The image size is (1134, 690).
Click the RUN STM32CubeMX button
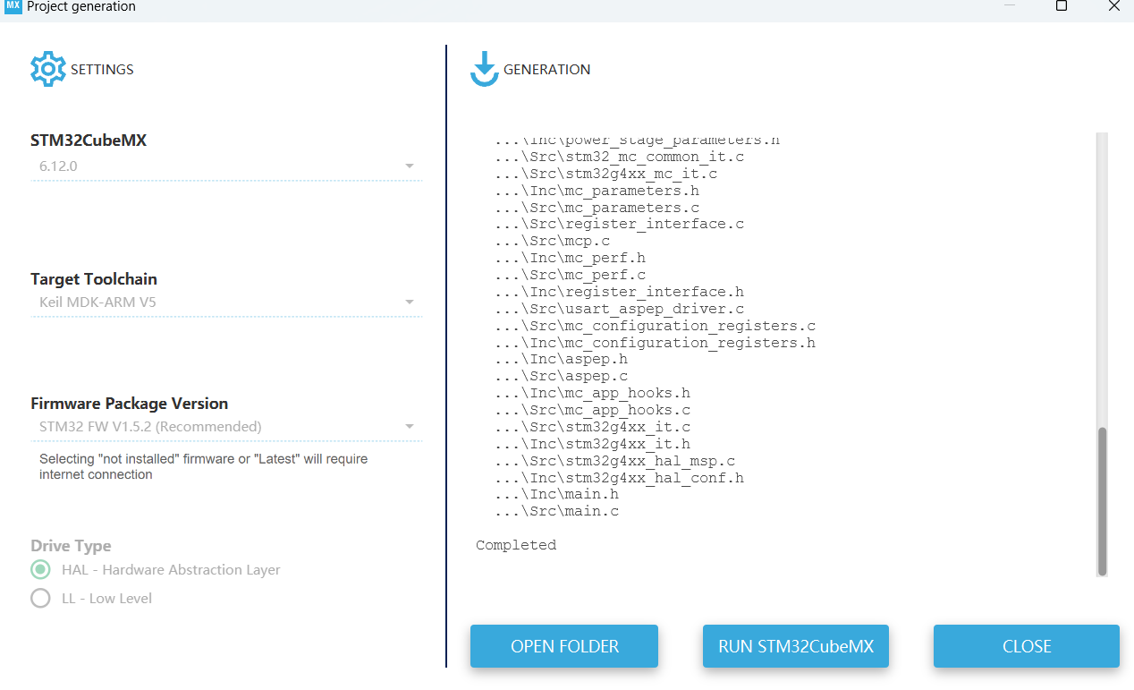(795, 646)
